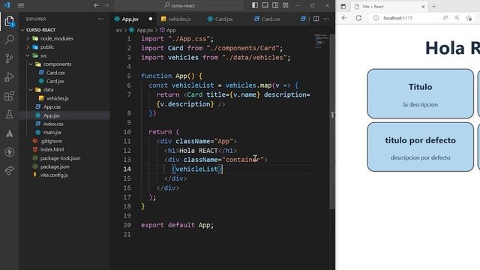Switch to the Card.jsx editor tab

[x=223, y=19]
